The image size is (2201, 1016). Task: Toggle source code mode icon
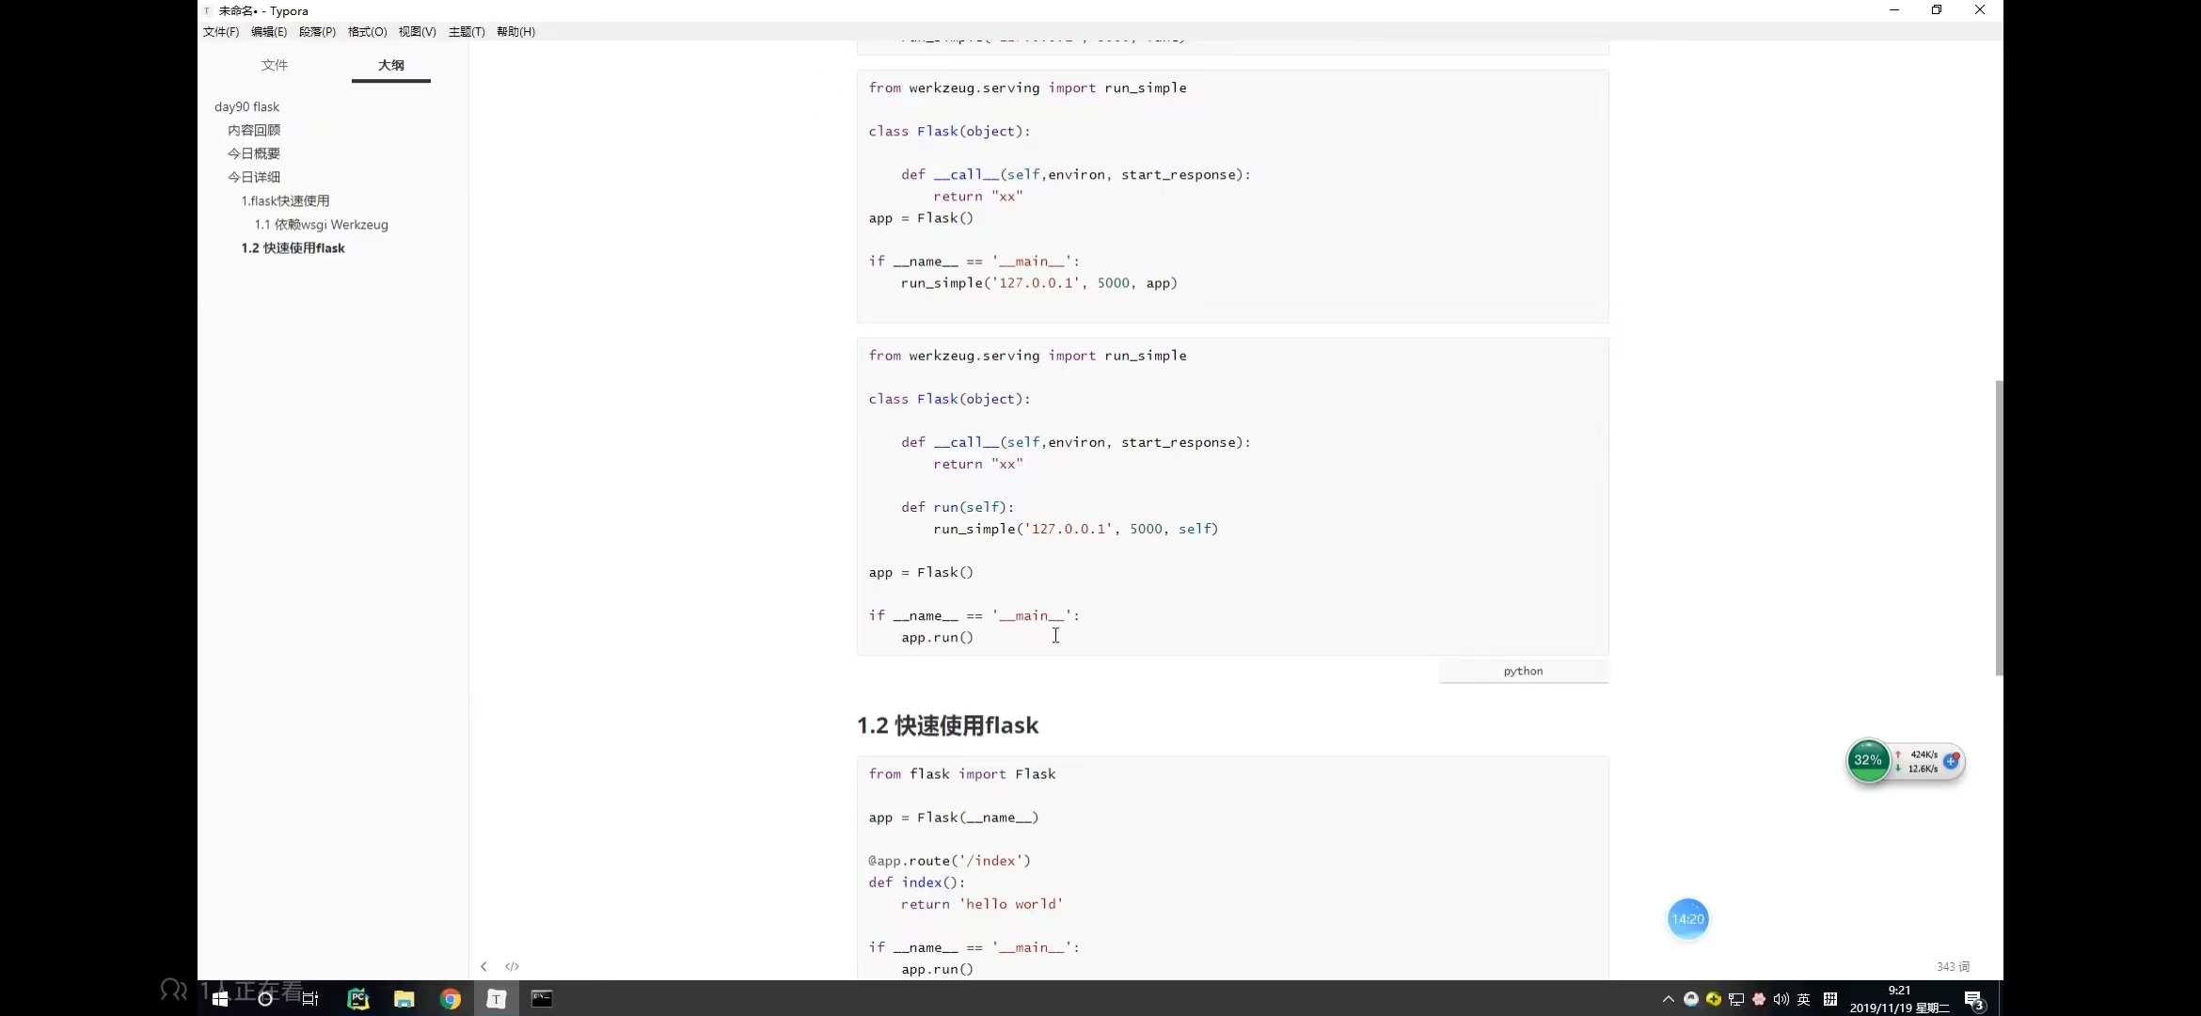click(512, 966)
